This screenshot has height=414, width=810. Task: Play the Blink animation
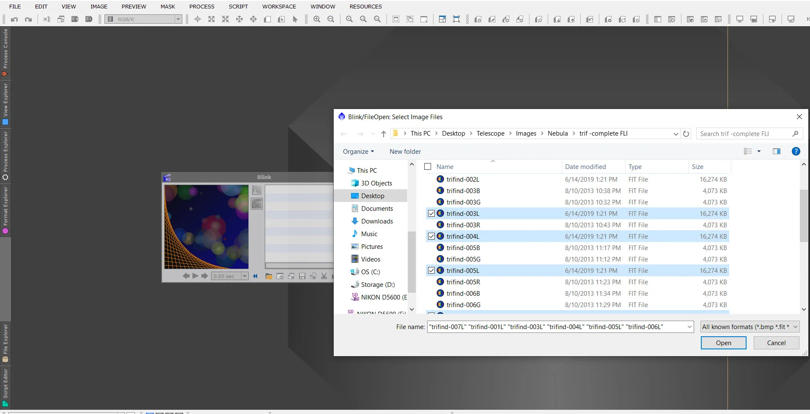[195, 276]
